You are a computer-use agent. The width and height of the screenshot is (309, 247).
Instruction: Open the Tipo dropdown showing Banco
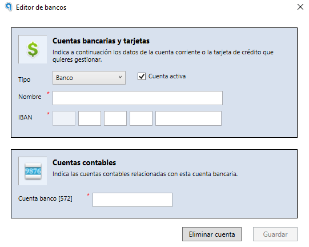coord(89,78)
